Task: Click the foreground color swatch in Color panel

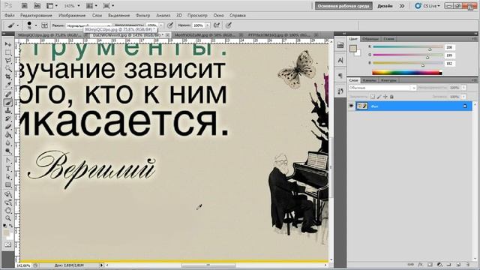Action: (x=353, y=48)
